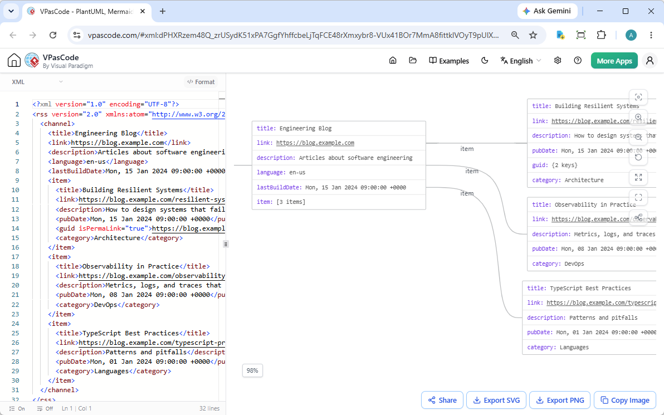This screenshot has width=664, height=415.
Task: Close the VPasCode browser tab
Action: point(143,12)
